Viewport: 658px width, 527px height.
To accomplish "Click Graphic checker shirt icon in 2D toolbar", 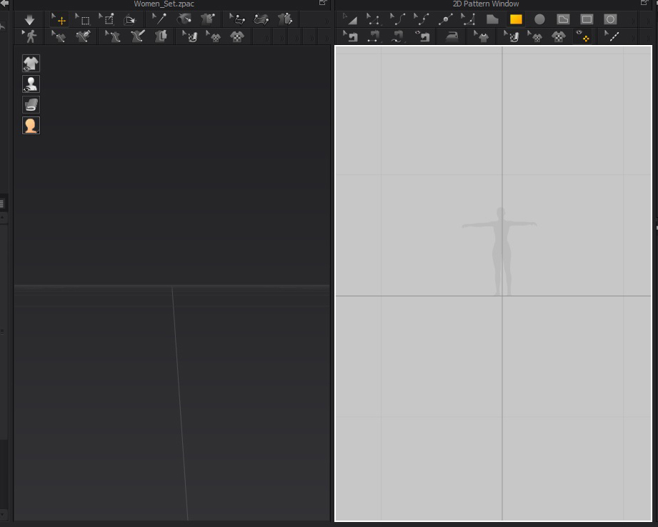I will coord(559,37).
